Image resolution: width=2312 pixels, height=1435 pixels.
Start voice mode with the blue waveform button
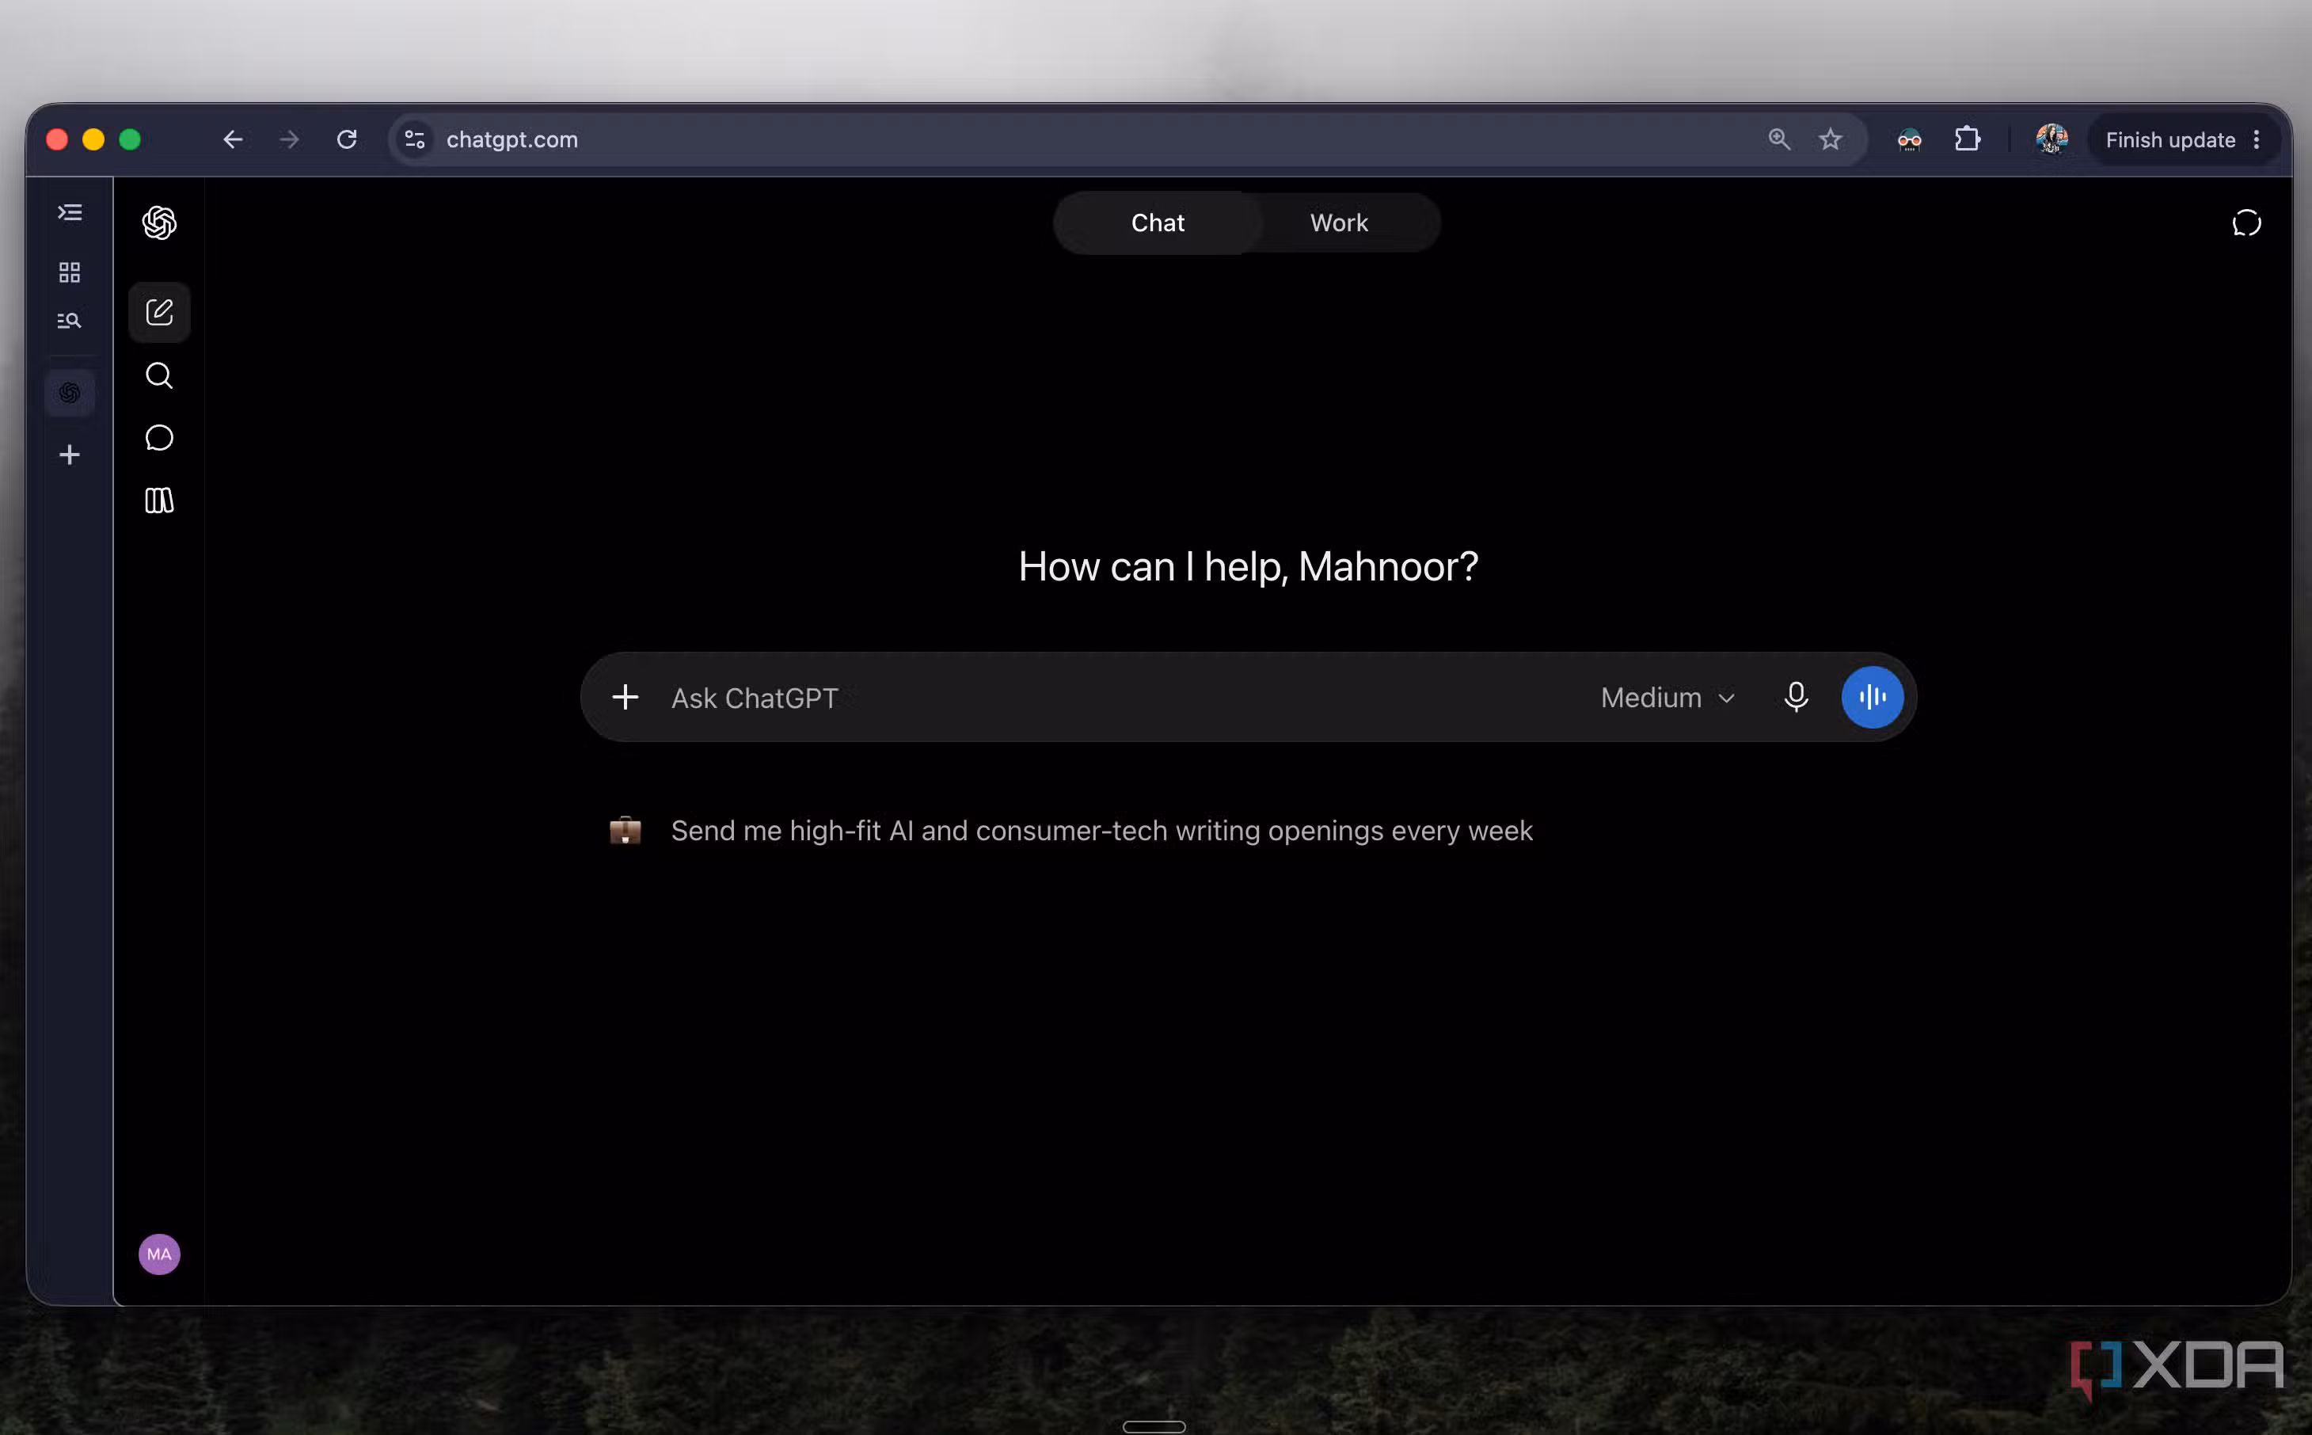pos(1872,698)
